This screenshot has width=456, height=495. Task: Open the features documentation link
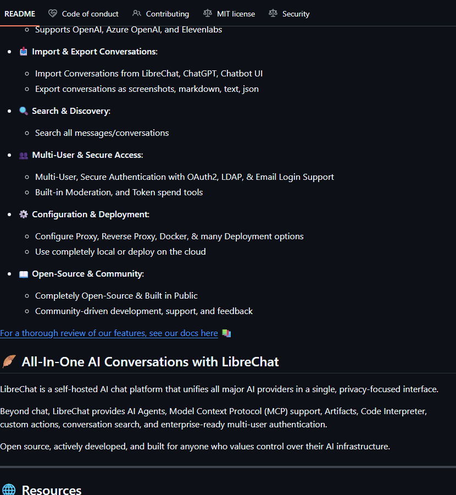pyautogui.click(x=109, y=333)
